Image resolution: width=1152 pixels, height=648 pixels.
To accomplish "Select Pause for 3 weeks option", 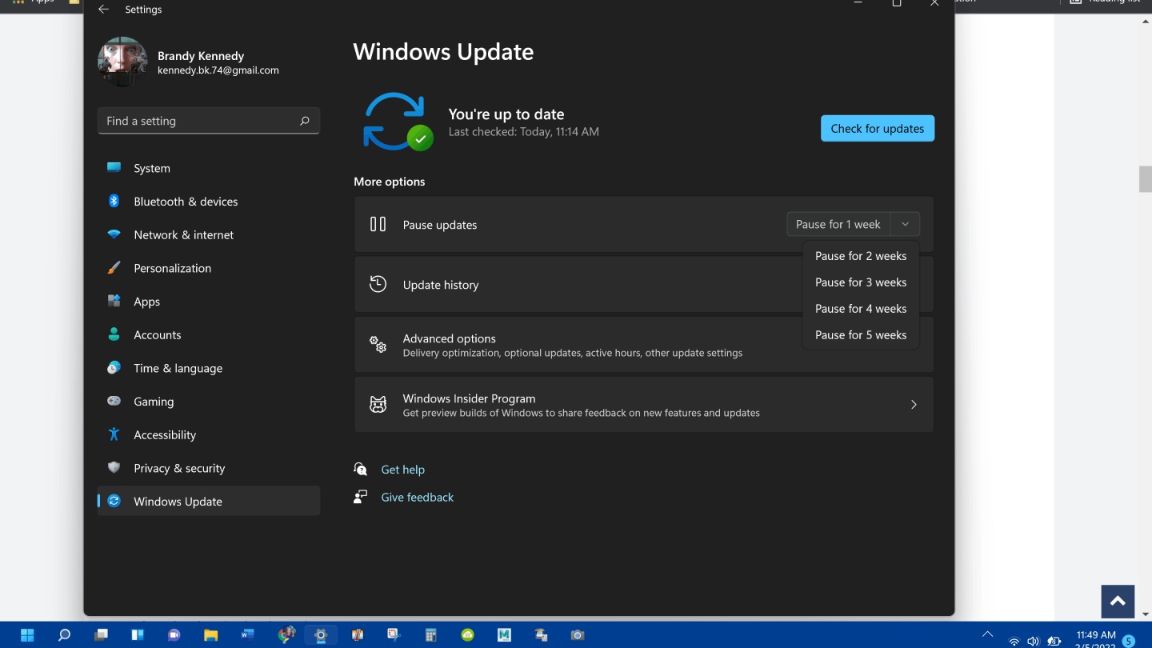I will pos(861,282).
